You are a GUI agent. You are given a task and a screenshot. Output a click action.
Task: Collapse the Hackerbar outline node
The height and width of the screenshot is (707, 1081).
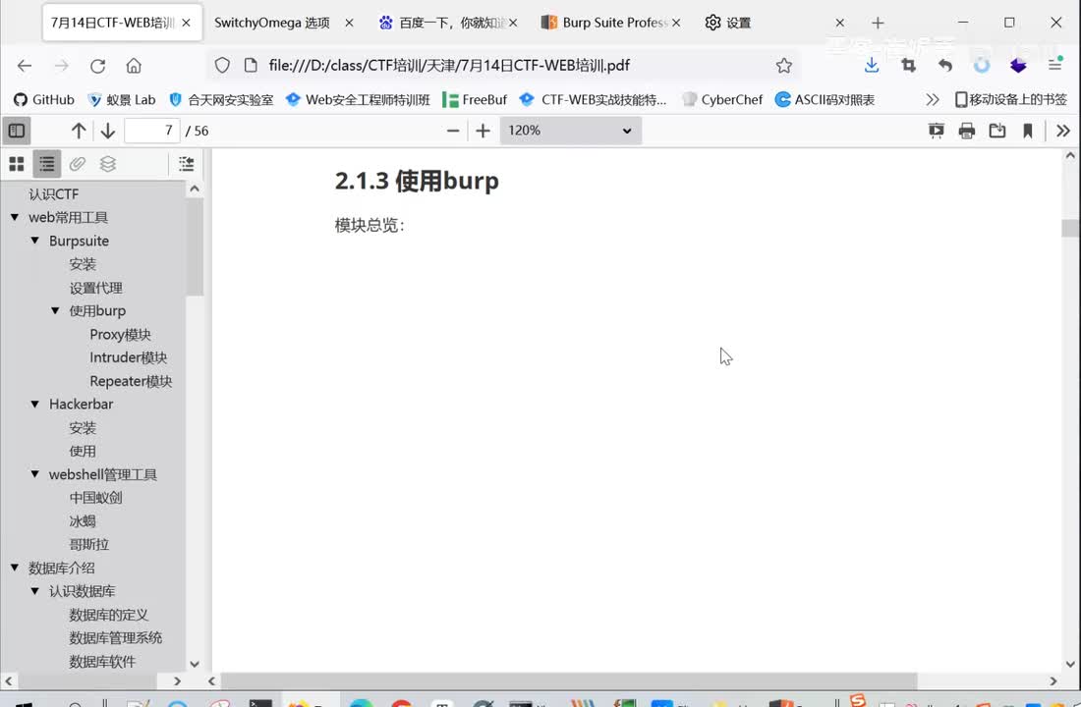tap(35, 404)
